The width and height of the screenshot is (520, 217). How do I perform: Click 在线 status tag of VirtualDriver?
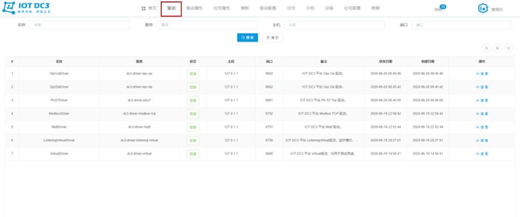[193, 153]
